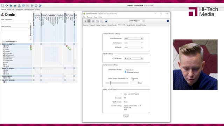
Task: Click the folder icon in main toolbar
Action: (11, 6)
